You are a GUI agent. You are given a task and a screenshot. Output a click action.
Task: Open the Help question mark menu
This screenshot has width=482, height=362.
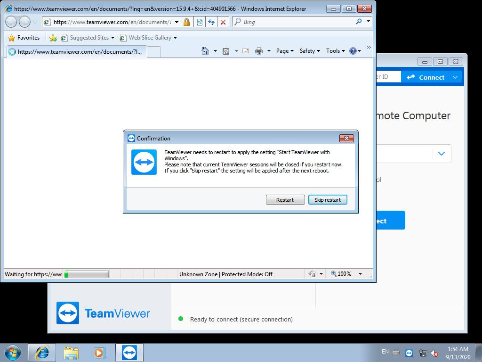(355, 51)
